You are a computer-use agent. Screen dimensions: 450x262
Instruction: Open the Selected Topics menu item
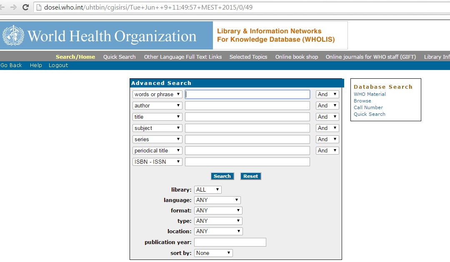248,57
